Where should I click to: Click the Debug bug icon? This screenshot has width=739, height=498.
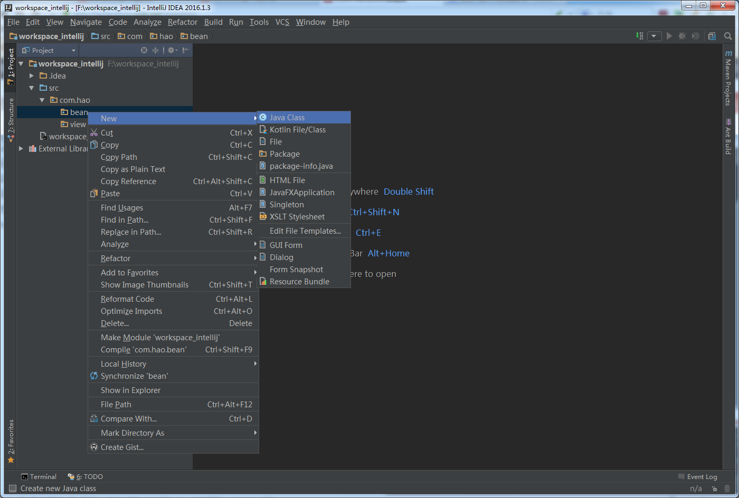click(x=683, y=36)
